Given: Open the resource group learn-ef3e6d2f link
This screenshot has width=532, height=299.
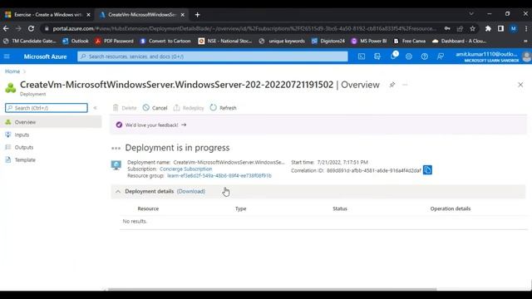Looking at the screenshot, I should tap(219, 175).
